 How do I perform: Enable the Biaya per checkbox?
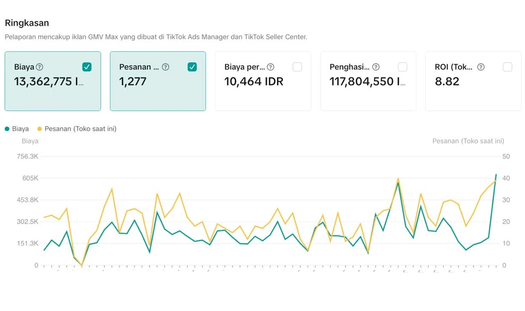coord(297,67)
